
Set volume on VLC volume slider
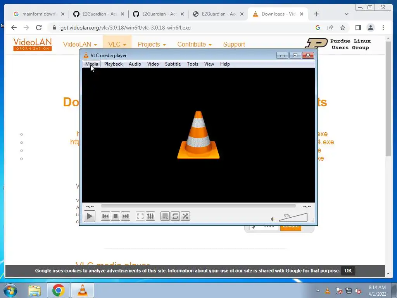tap(293, 217)
